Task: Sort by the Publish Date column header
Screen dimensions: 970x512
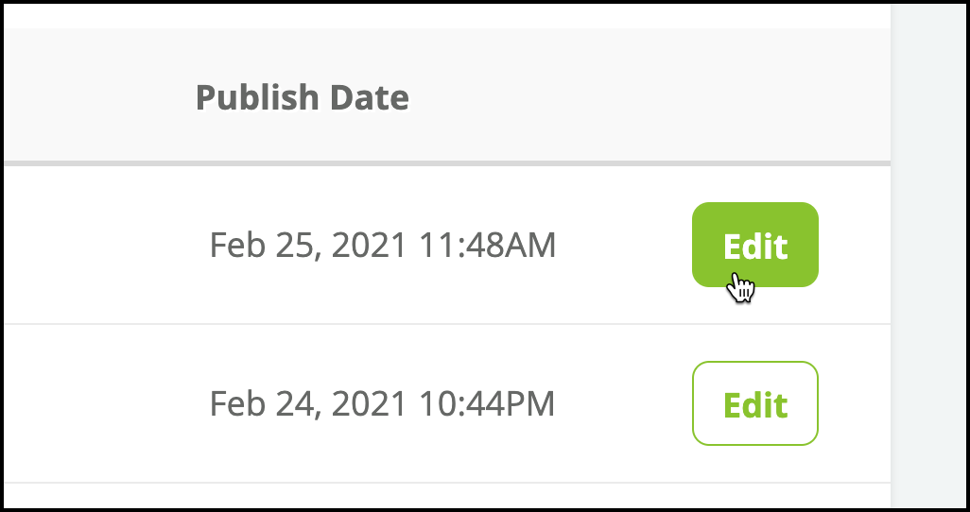Action: pos(302,97)
